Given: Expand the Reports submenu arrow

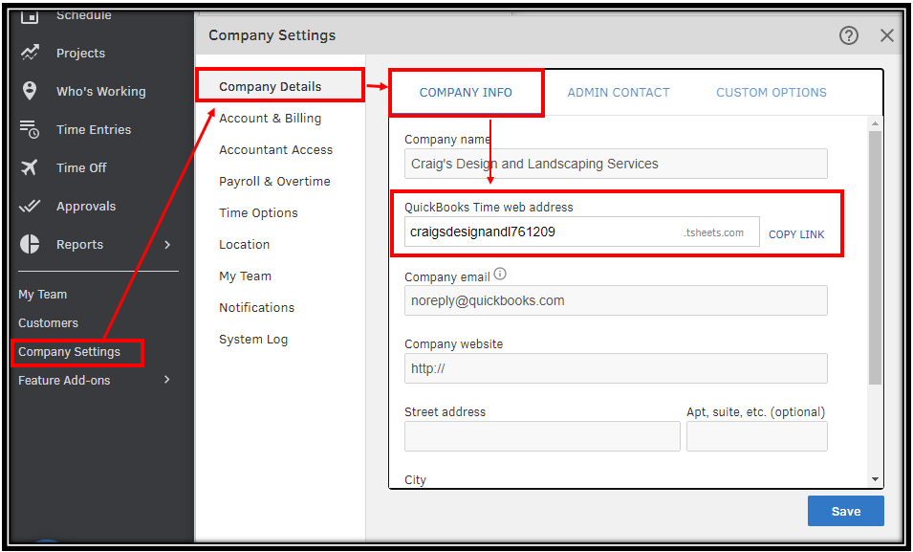Looking at the screenshot, I should click(x=167, y=244).
